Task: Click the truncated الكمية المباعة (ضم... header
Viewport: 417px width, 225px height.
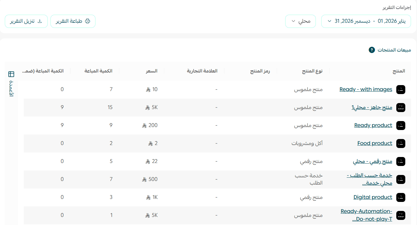Action: (43, 71)
